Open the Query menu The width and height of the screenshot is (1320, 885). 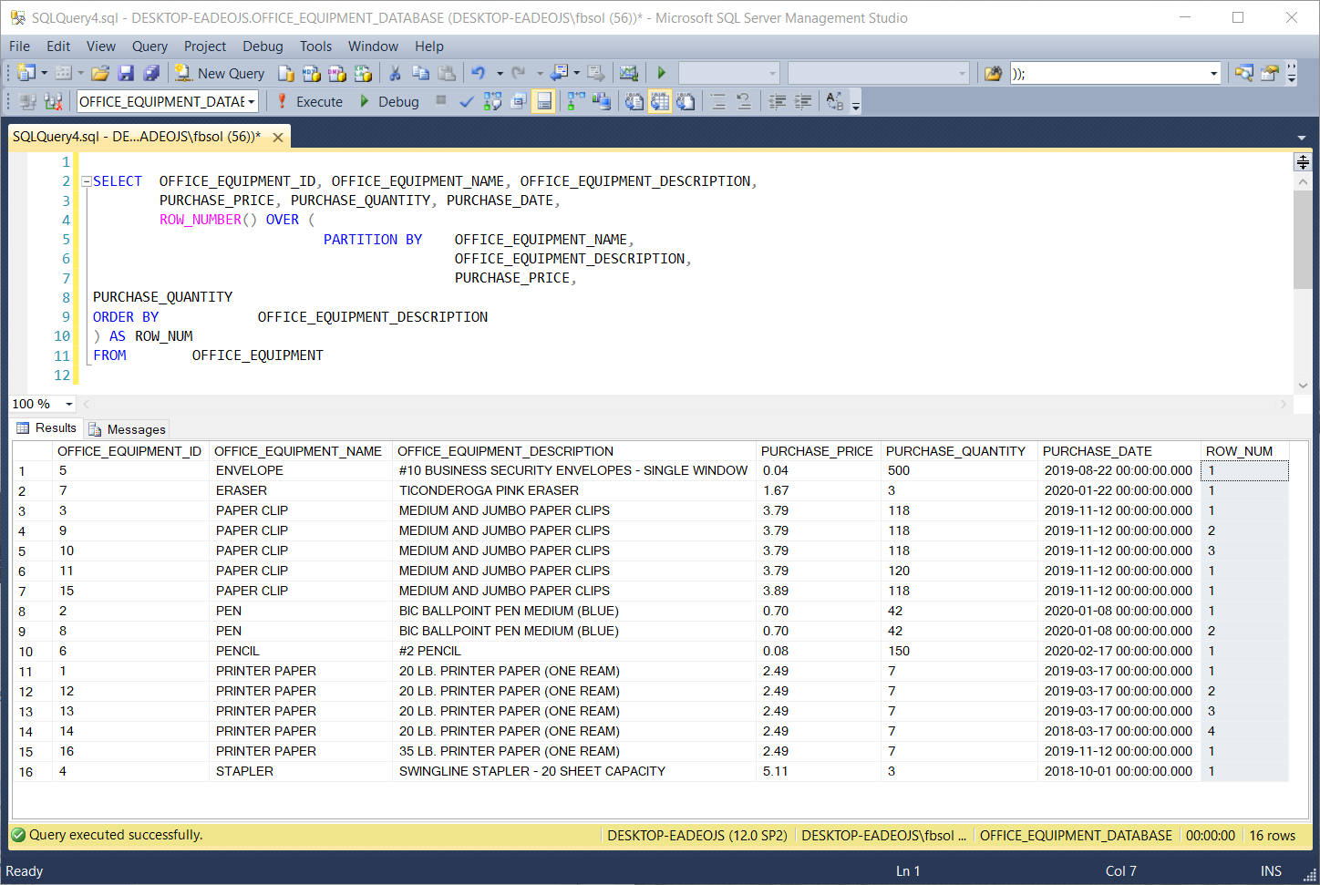[x=150, y=46]
